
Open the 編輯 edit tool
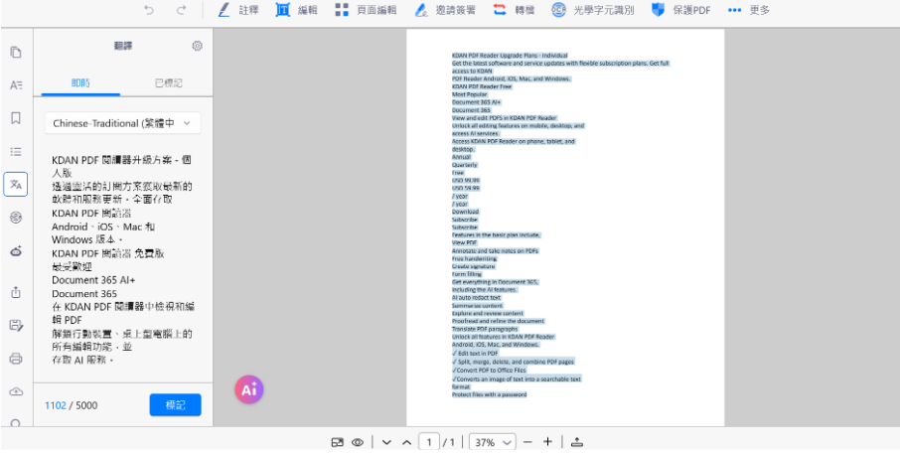click(x=296, y=10)
